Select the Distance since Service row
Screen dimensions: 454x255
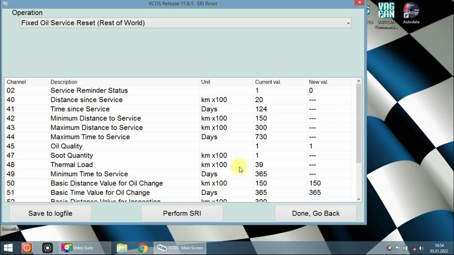(x=180, y=100)
